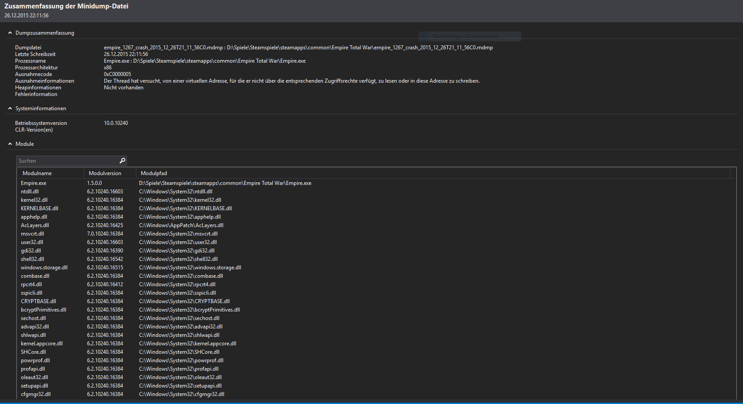Select the msvcrt.dll module name
The width and height of the screenshot is (743, 404).
click(32, 234)
